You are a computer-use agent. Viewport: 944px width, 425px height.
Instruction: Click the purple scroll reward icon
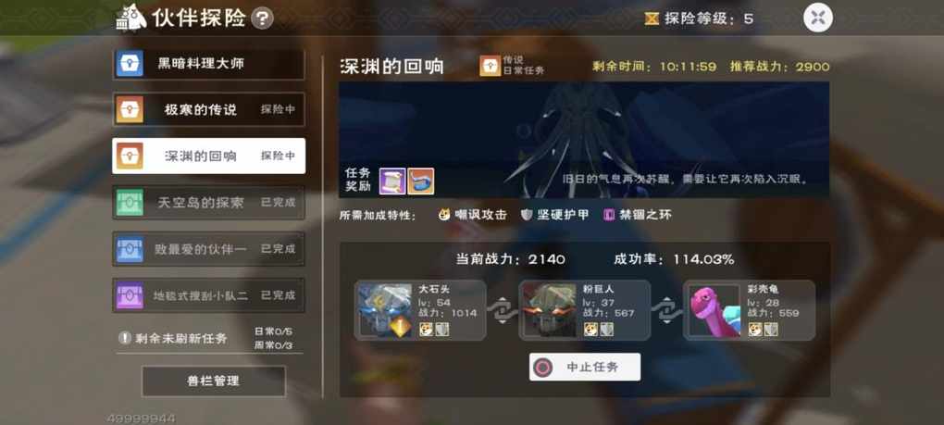point(391,181)
